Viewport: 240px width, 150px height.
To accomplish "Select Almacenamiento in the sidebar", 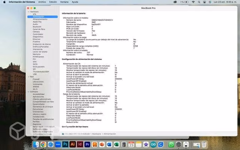I will (40, 19).
